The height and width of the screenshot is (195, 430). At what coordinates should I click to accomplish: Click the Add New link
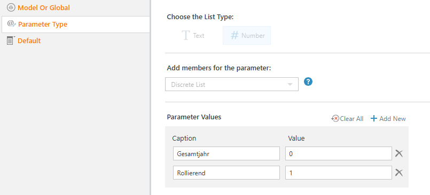click(393, 119)
